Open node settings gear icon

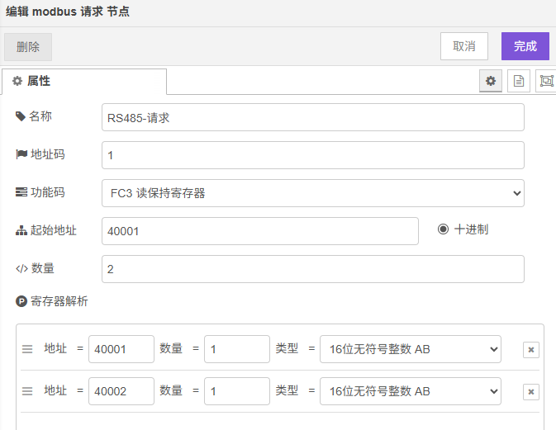pyautogui.click(x=491, y=81)
